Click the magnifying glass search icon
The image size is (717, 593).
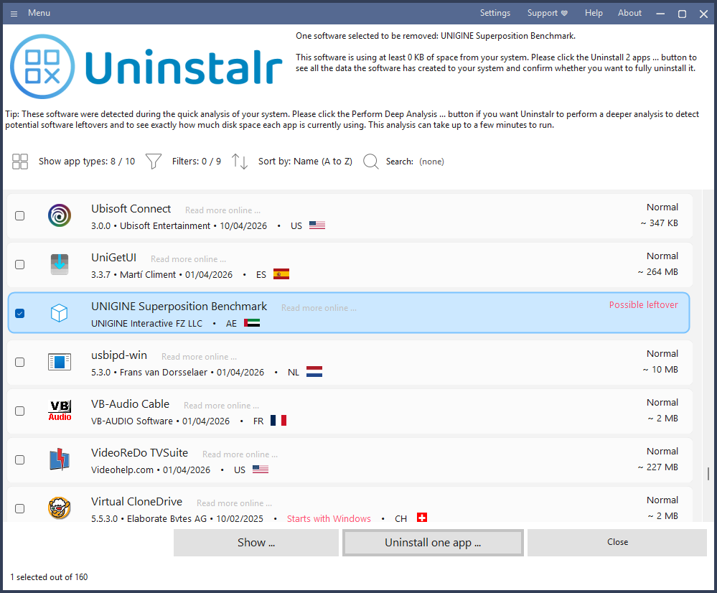click(371, 162)
